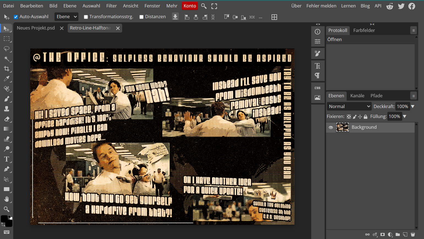The height and width of the screenshot is (239, 424).
Task: Open the Reddit icon link
Action: (390, 6)
